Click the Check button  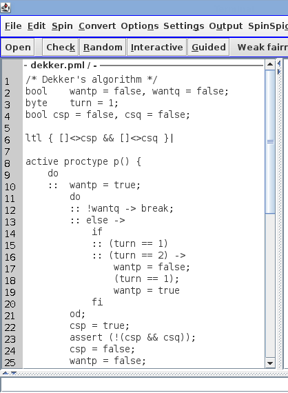pyautogui.click(x=61, y=47)
